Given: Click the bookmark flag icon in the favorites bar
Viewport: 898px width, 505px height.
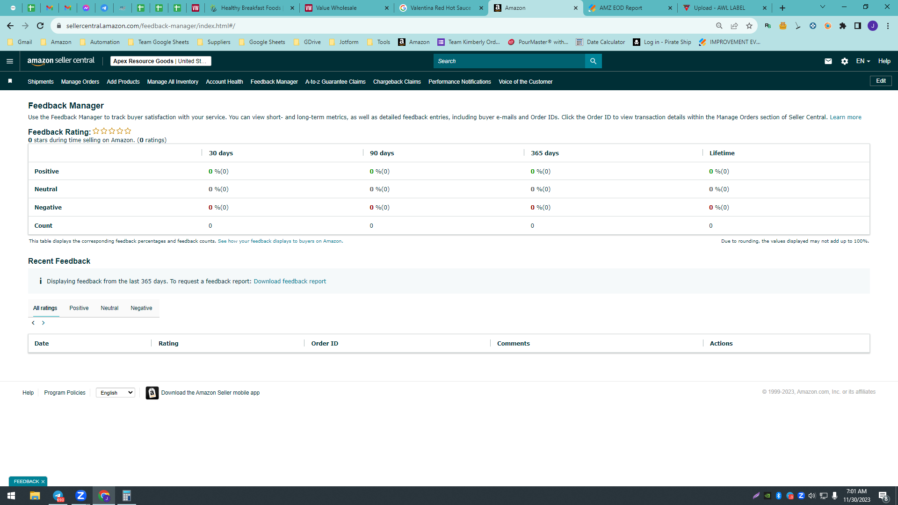Looking at the screenshot, I should pyautogui.click(x=10, y=81).
